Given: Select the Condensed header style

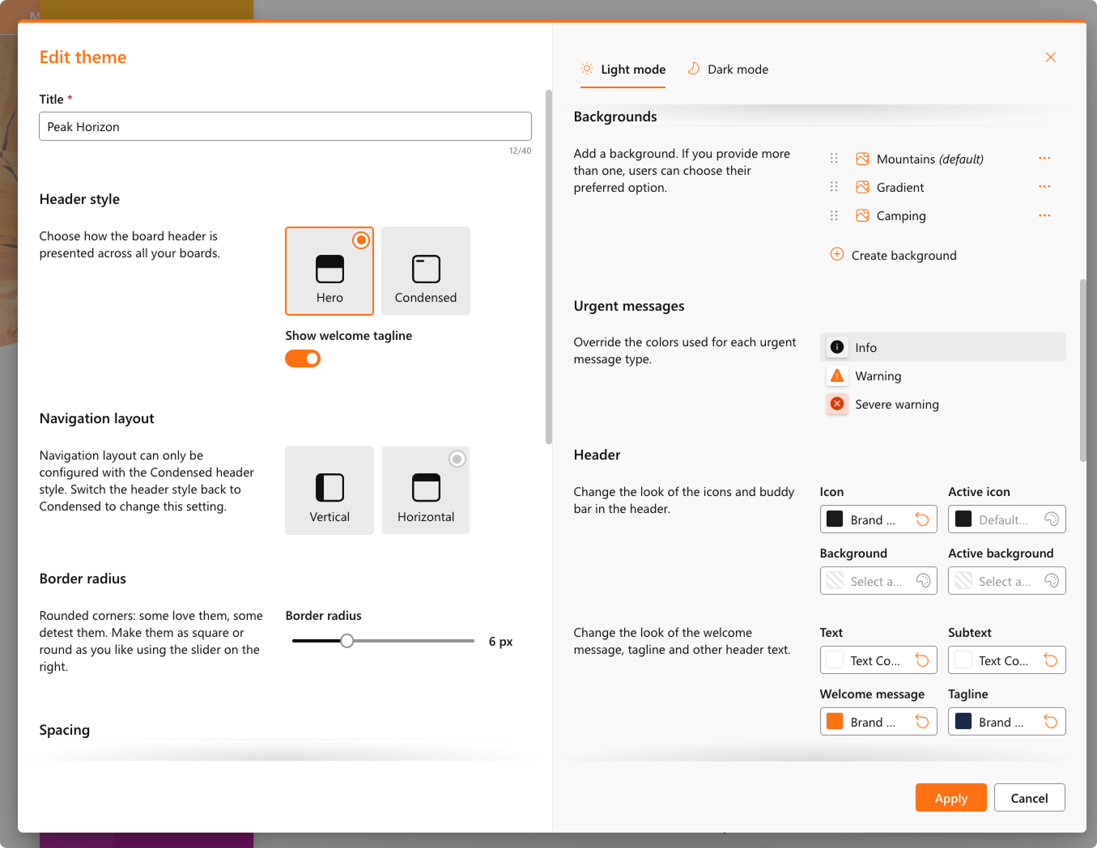Looking at the screenshot, I should pos(426,271).
